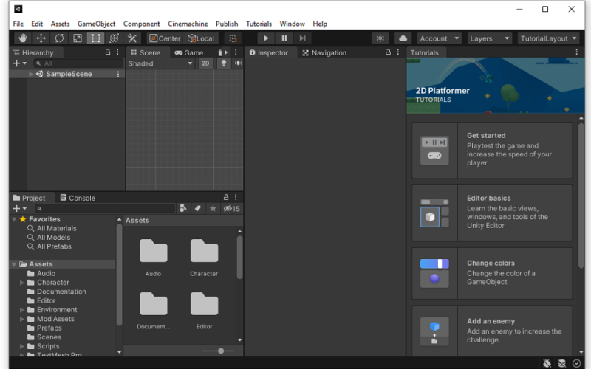Open the Account dropdown
The height and width of the screenshot is (369, 591).
(439, 38)
